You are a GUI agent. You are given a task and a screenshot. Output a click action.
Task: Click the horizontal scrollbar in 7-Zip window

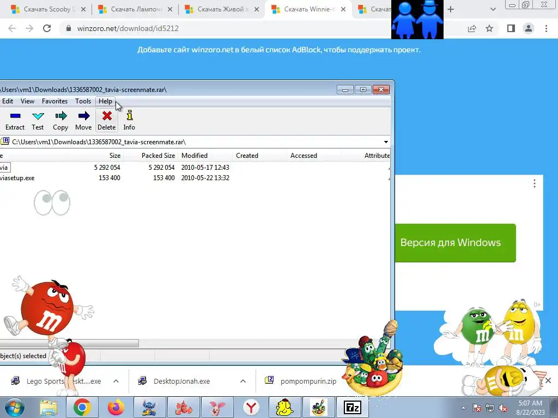pyautogui.click(x=69, y=343)
